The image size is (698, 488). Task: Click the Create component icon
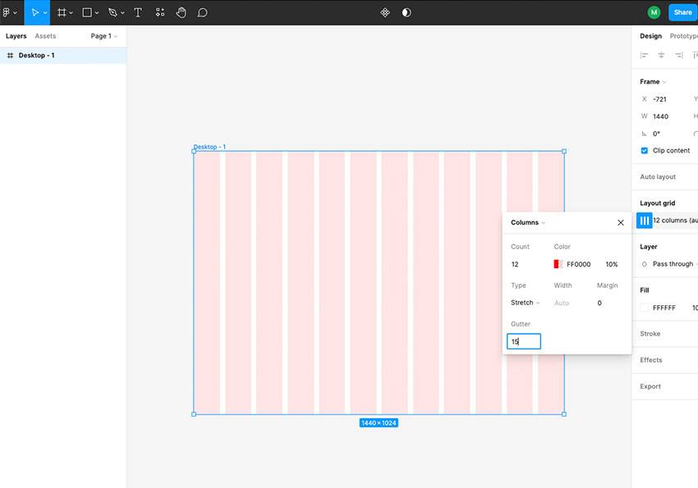pos(385,12)
